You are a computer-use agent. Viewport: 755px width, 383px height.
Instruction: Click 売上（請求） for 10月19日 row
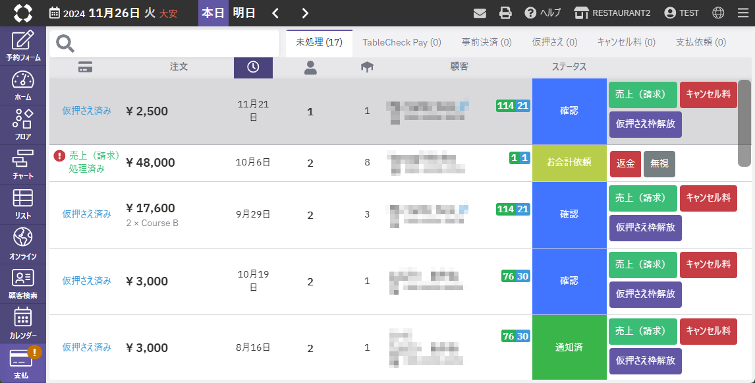pyautogui.click(x=643, y=264)
